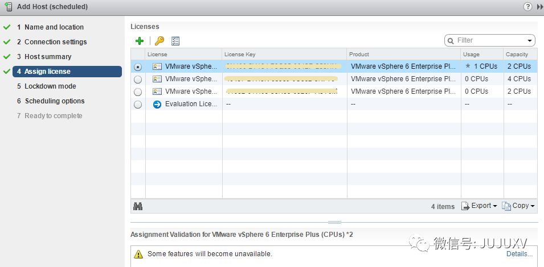Click the panel splitter handle below the table
This screenshot has height=267, width=544.
point(334,222)
